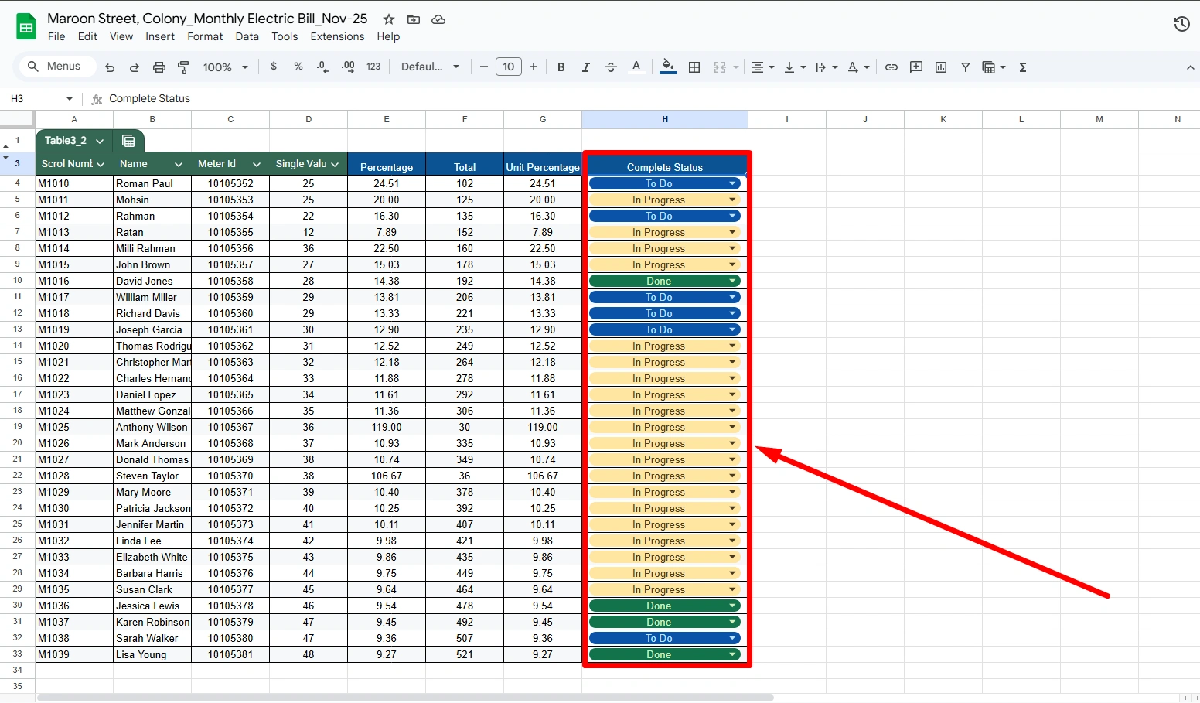Click the Undo icon in toolbar
Viewport: 1200px width, 703px height.
[x=110, y=67]
